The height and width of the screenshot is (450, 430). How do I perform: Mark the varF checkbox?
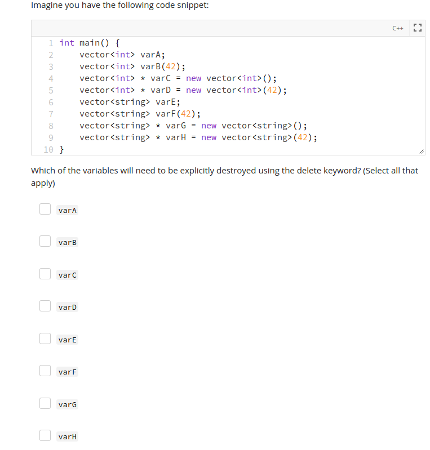(45, 371)
